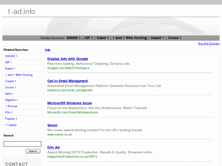This screenshot has width=222, height=166.
Task: Select sidebar link 'Carpet 1'
Action: (10, 81)
